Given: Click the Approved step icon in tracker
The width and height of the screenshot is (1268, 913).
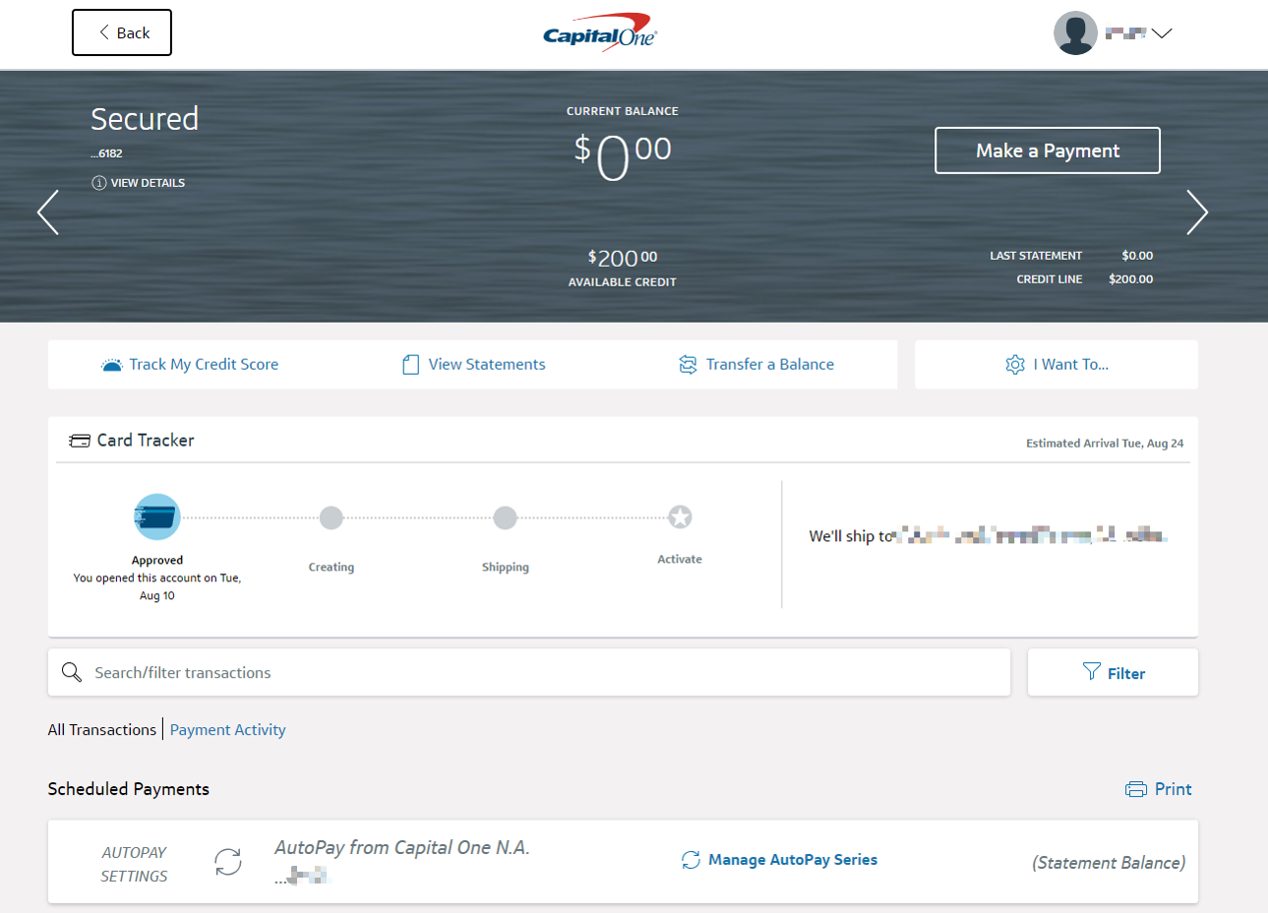Looking at the screenshot, I should point(157,517).
